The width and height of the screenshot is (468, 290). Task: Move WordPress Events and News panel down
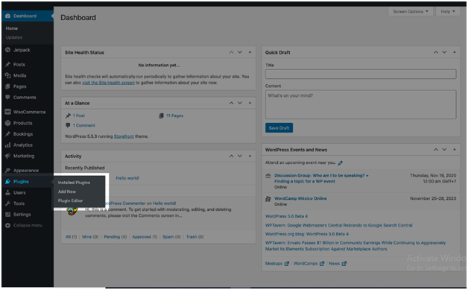444,150
